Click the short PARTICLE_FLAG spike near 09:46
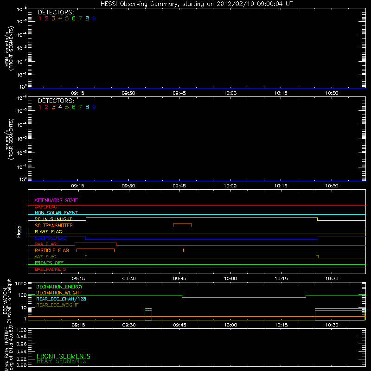 pos(184,250)
